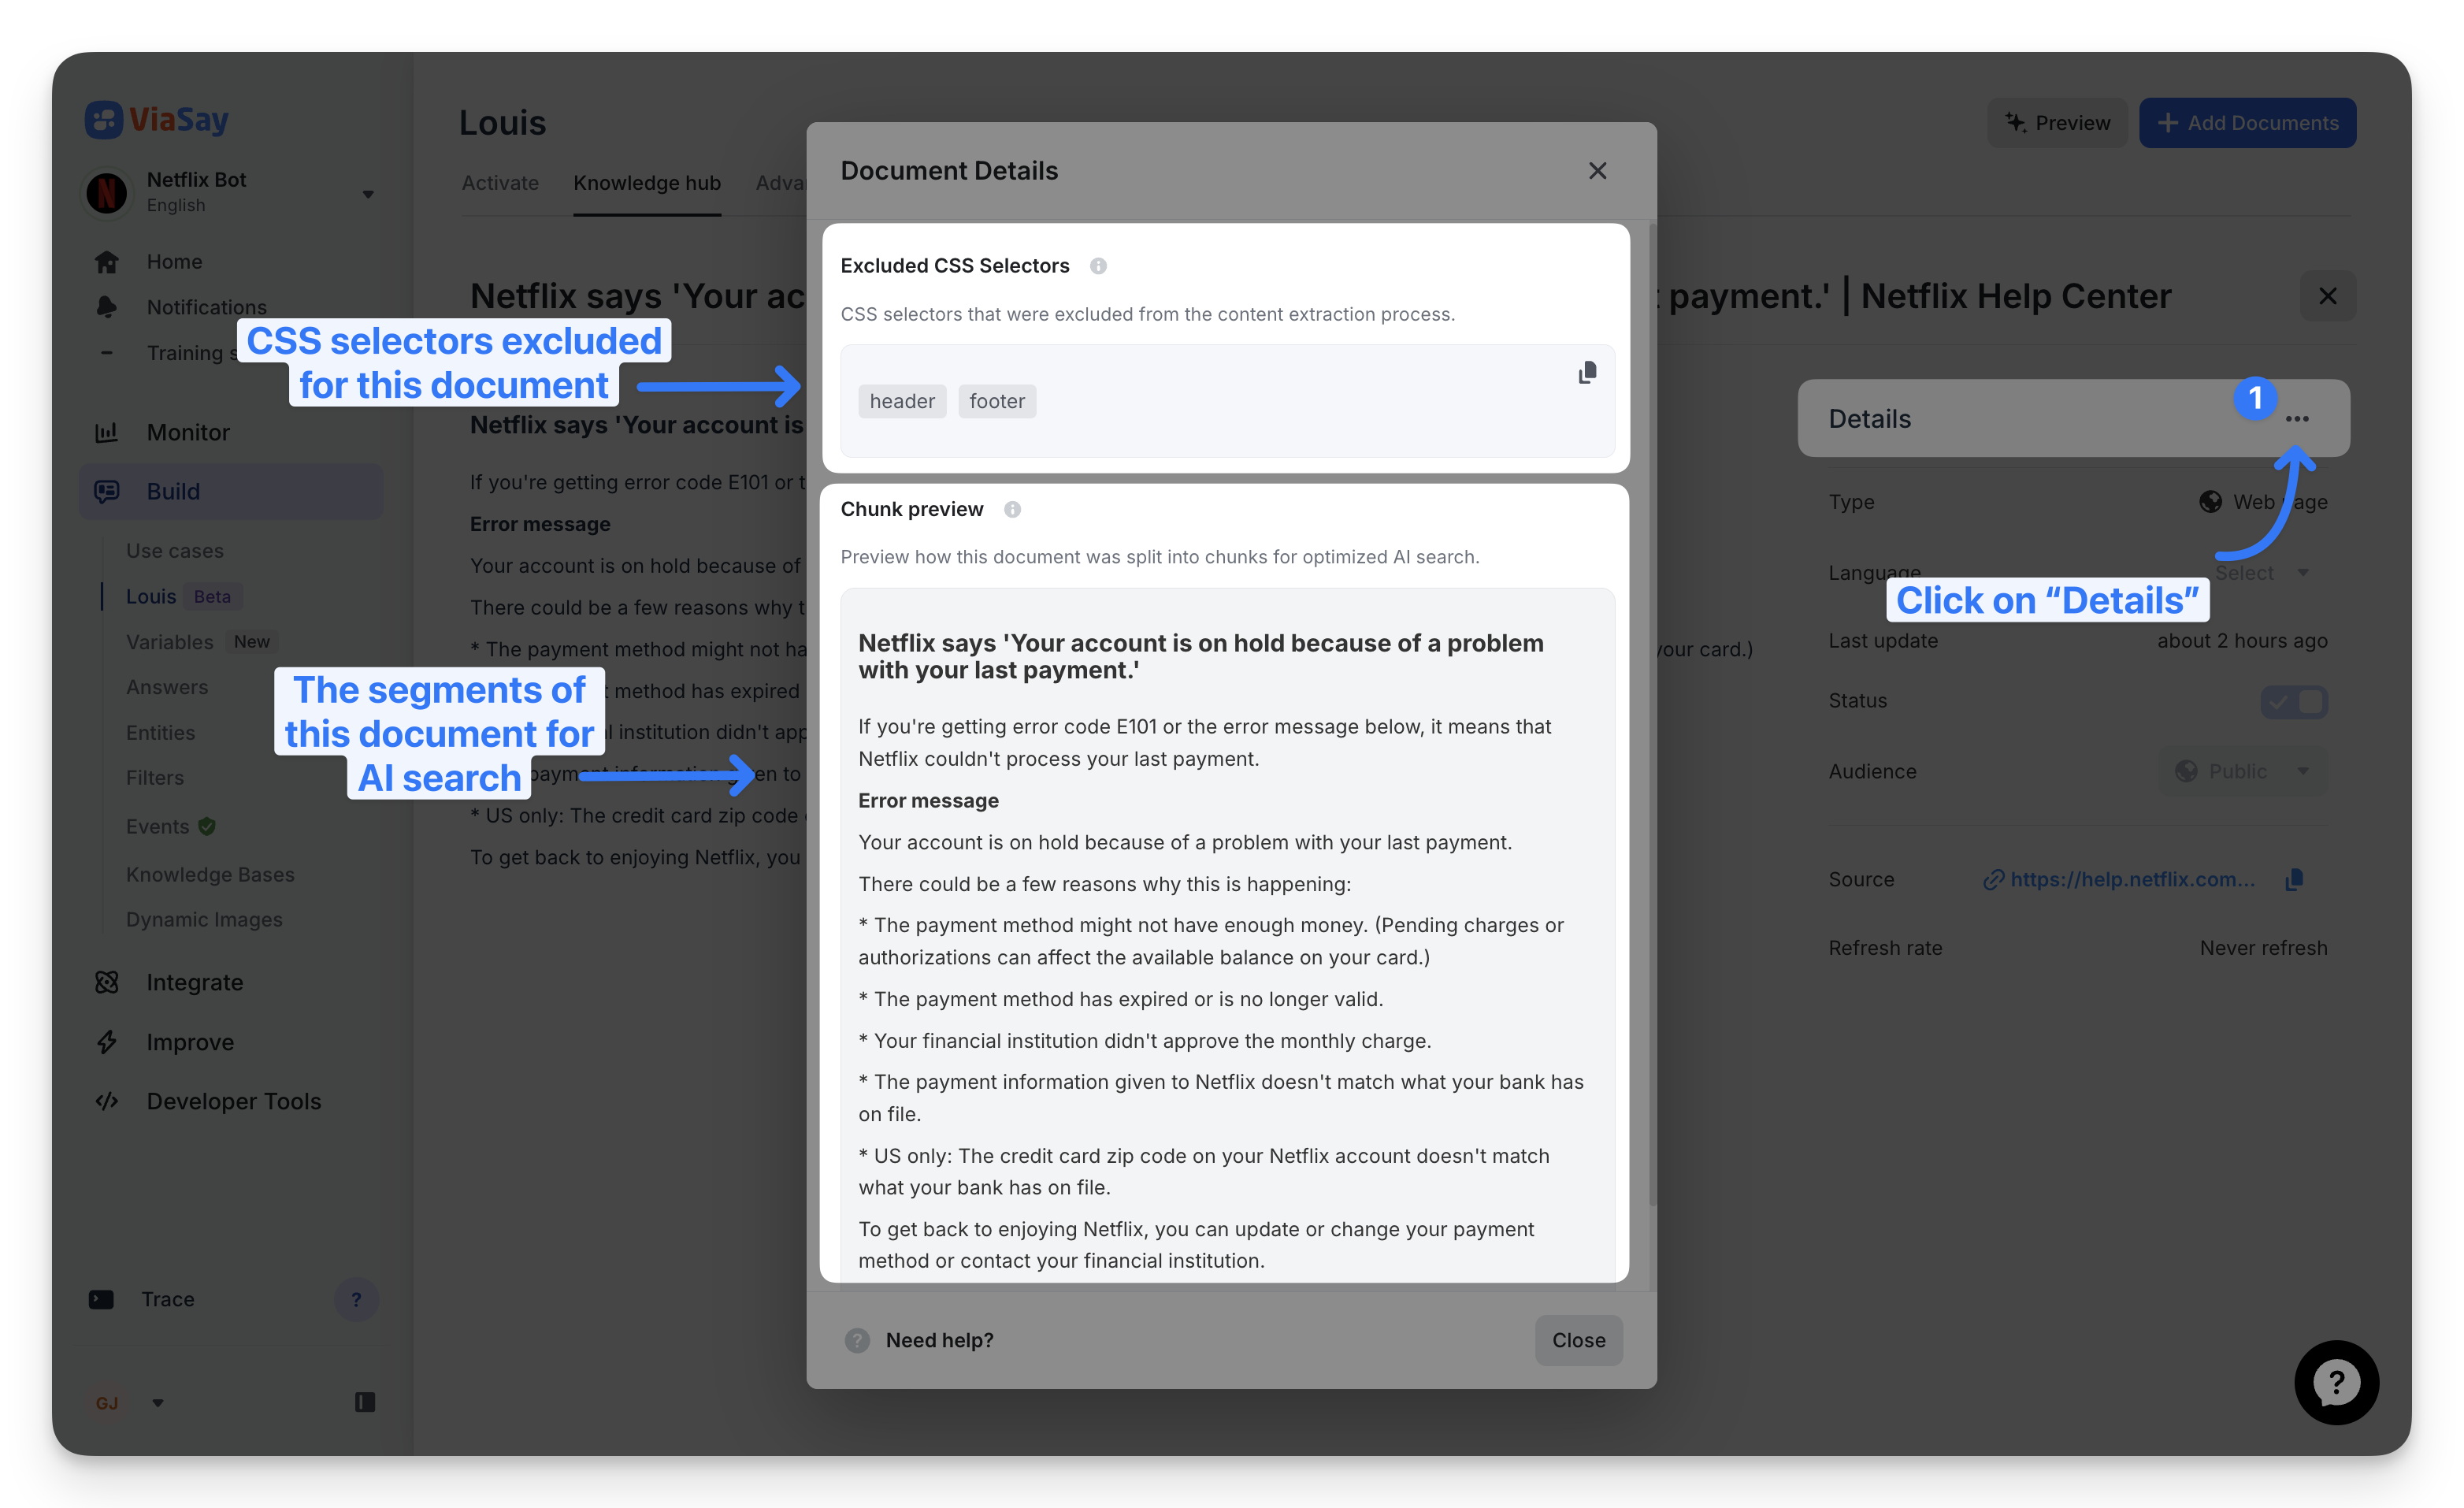Collapse sidebar using bottom panel icon
2464x1508 pixels.
(x=365, y=1402)
